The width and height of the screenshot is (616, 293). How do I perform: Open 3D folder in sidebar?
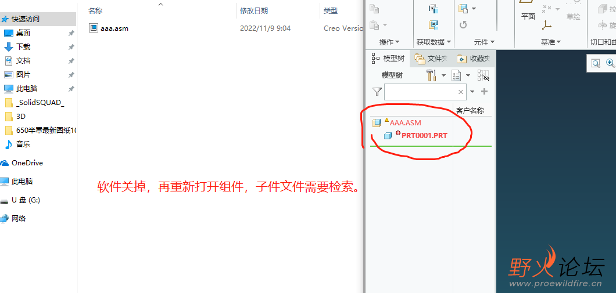click(x=21, y=117)
